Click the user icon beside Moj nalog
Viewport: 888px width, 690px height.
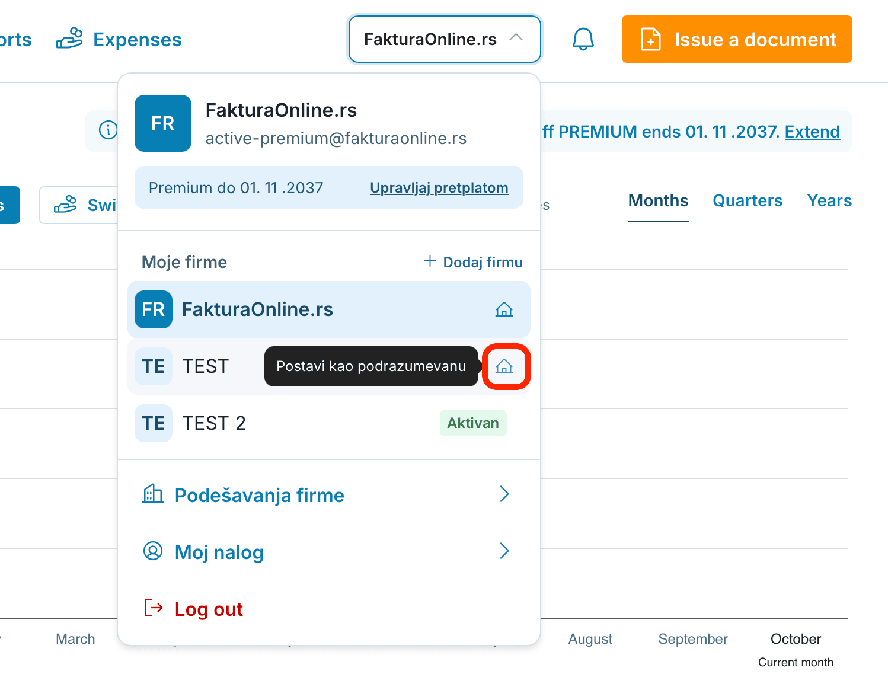[x=153, y=551]
